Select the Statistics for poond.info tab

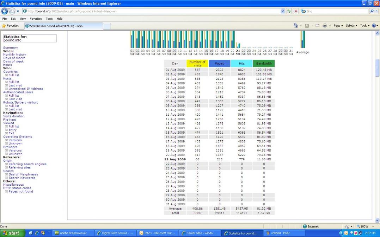[63, 26]
